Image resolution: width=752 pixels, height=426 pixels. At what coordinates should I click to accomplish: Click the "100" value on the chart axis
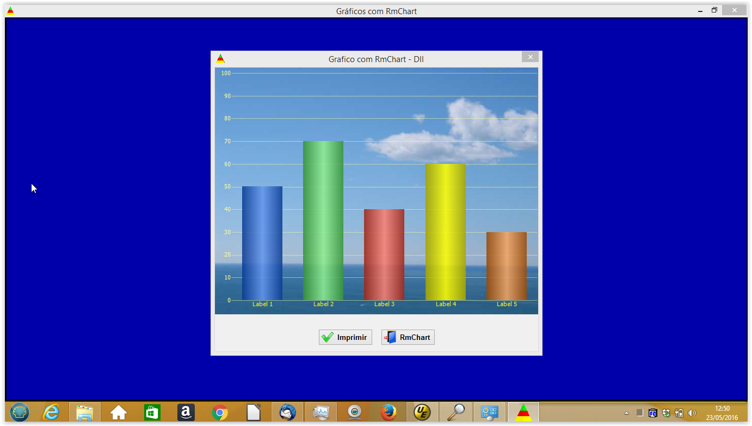226,73
